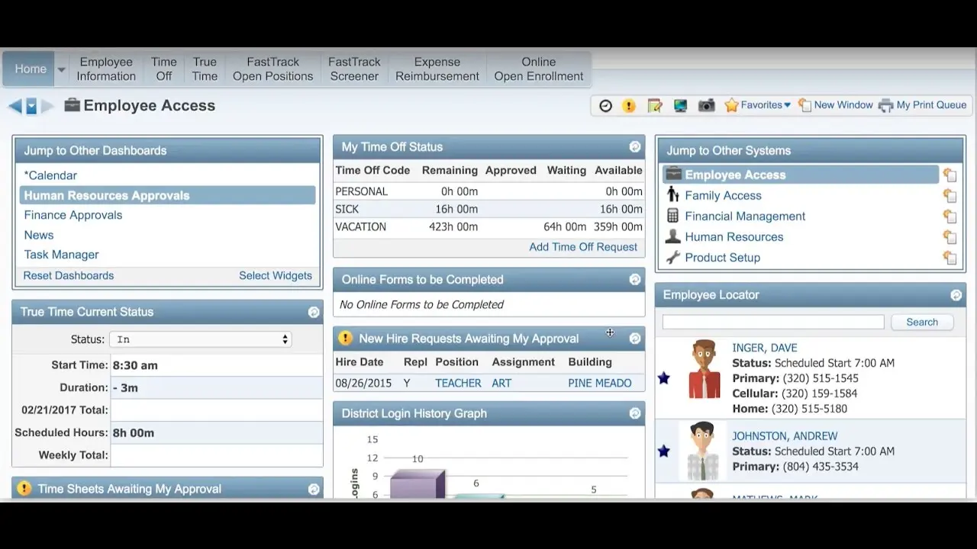Click the clock icon in the toolbar

[x=605, y=106]
